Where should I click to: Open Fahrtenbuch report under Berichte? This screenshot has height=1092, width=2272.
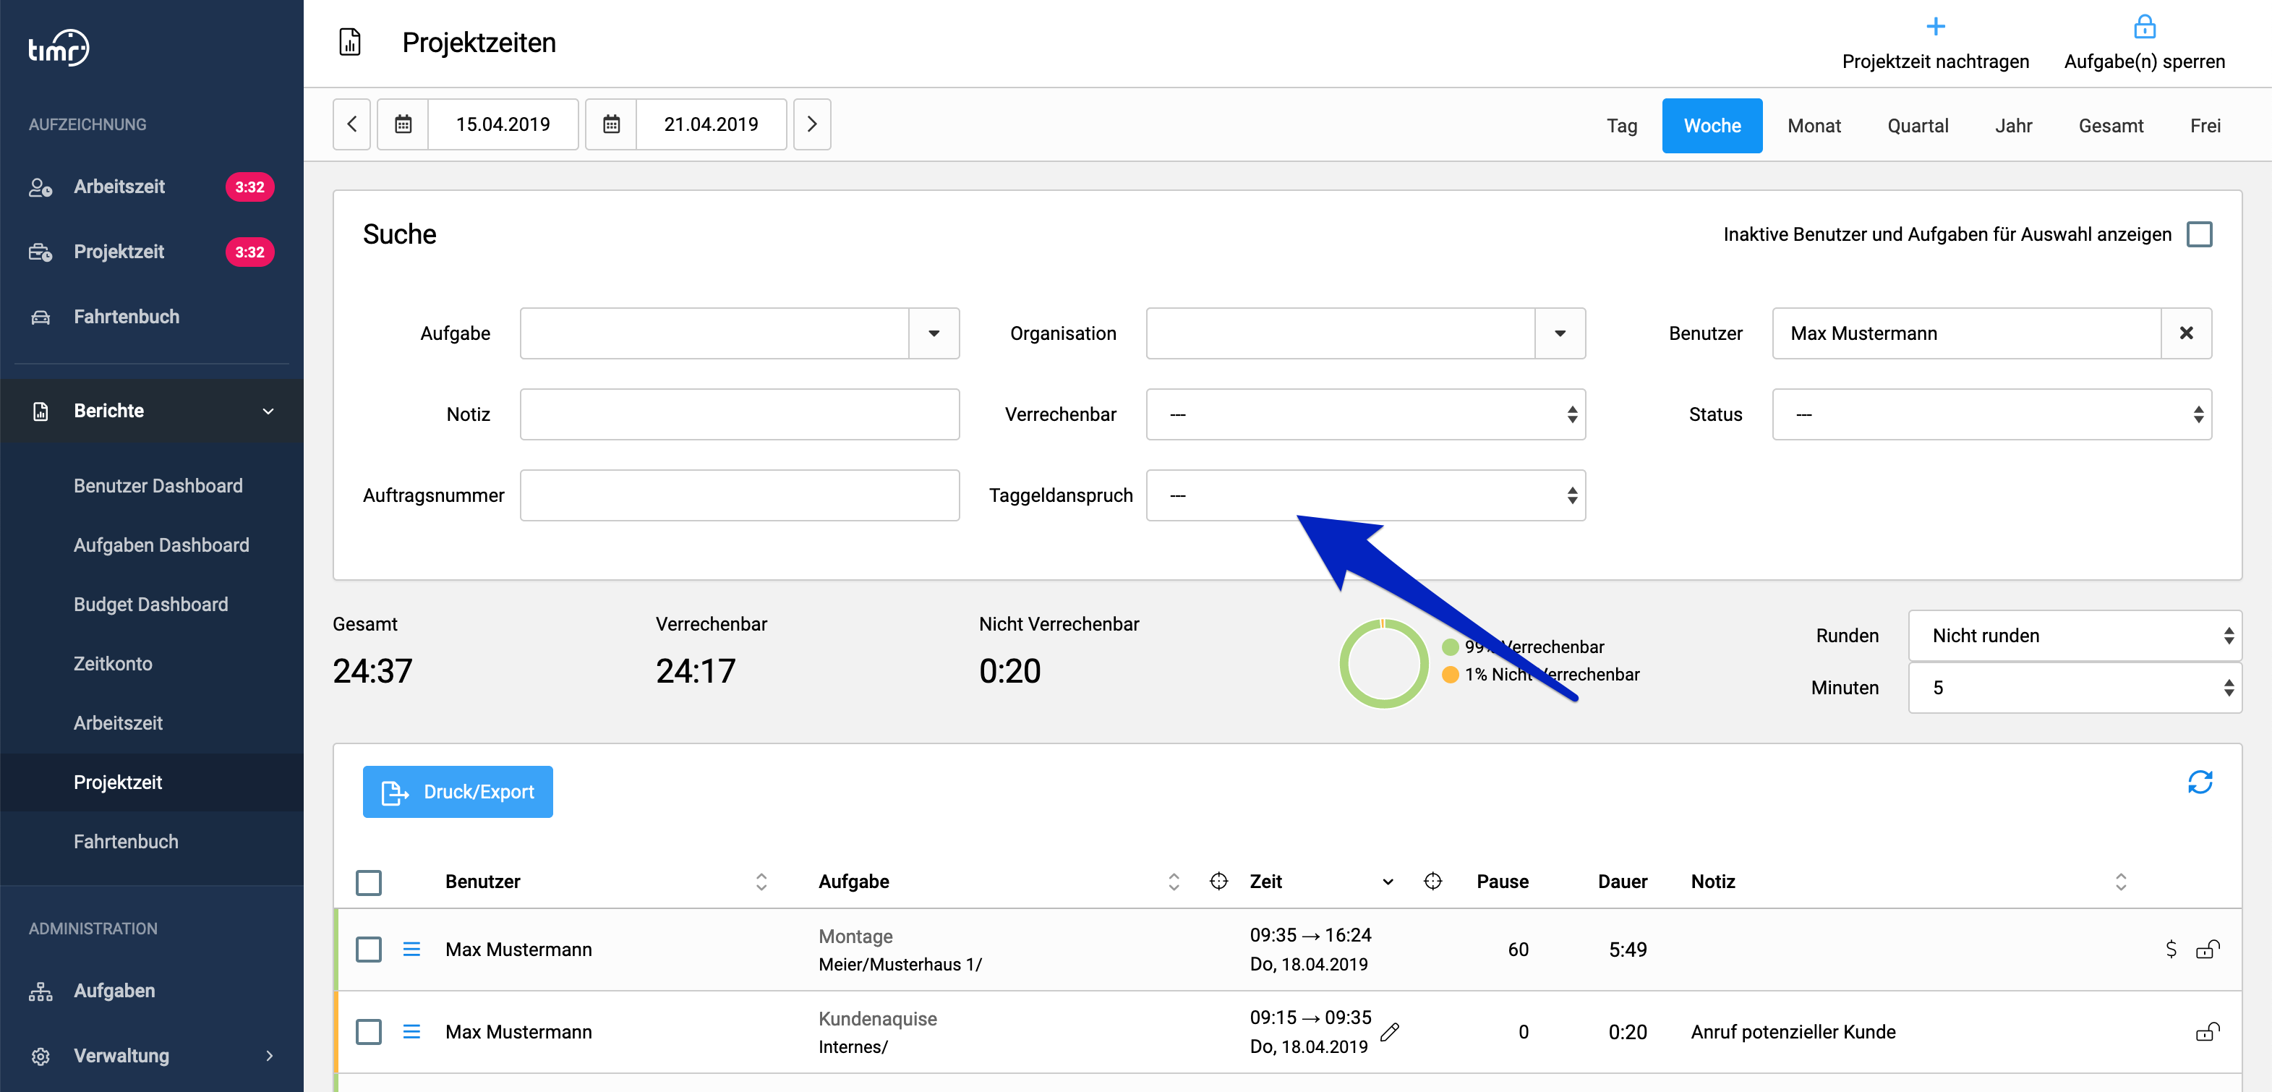126,842
